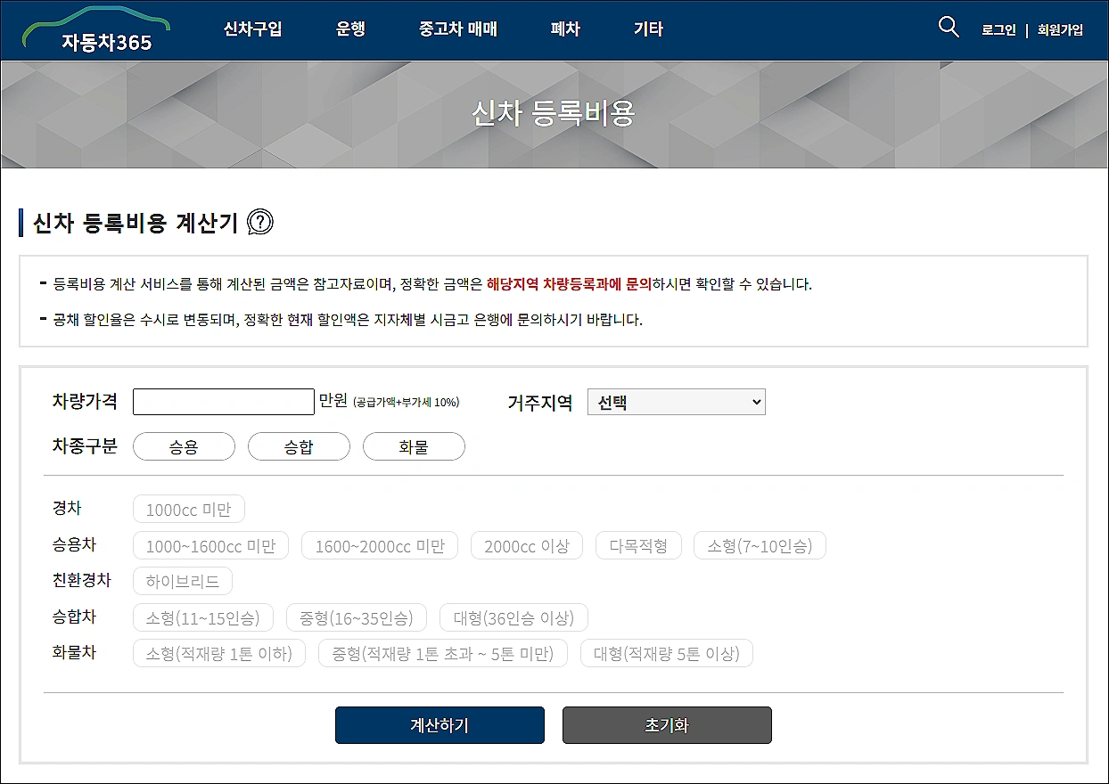1109x784 pixels.
Task: Choose 다목적형 passenger car option
Action: click(x=638, y=545)
